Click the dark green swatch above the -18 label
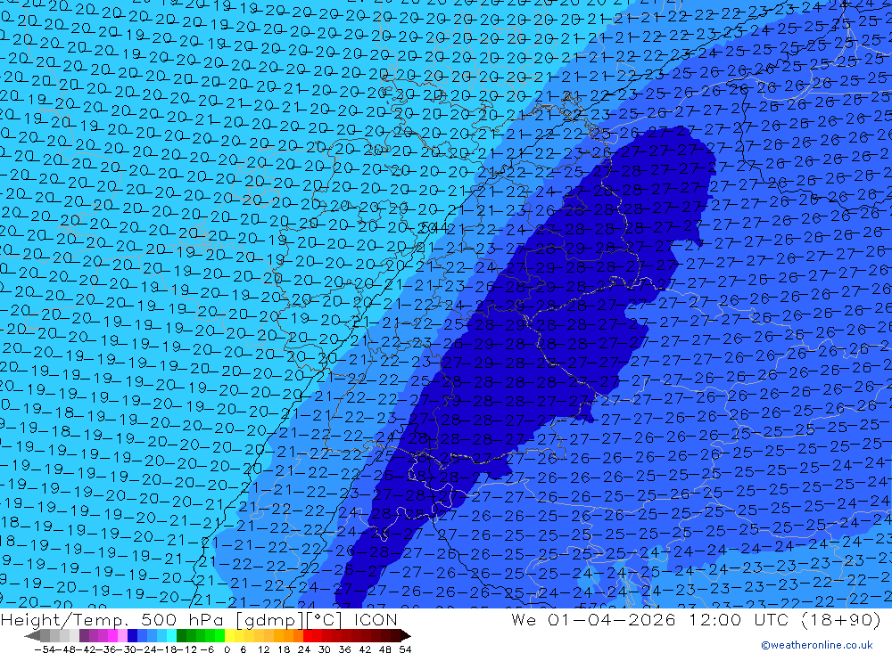The image size is (892, 653). click(x=181, y=635)
